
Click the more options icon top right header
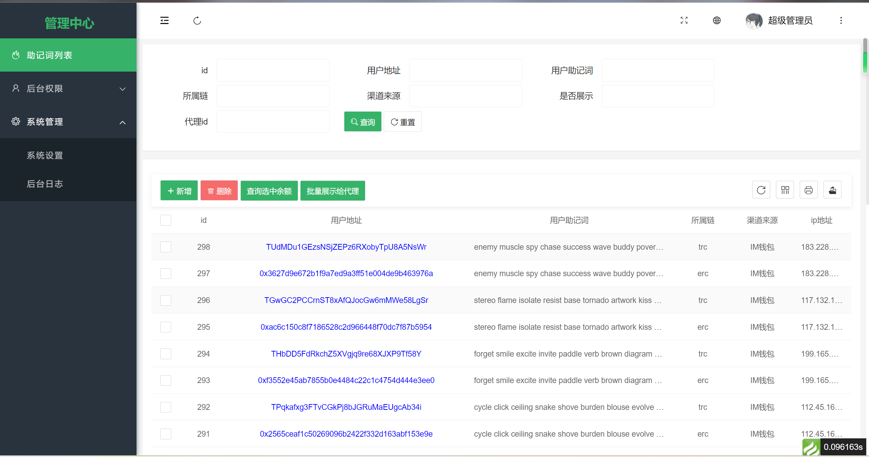pos(841,20)
